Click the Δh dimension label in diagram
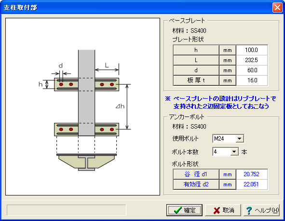285x221 pixels. coord(120,106)
